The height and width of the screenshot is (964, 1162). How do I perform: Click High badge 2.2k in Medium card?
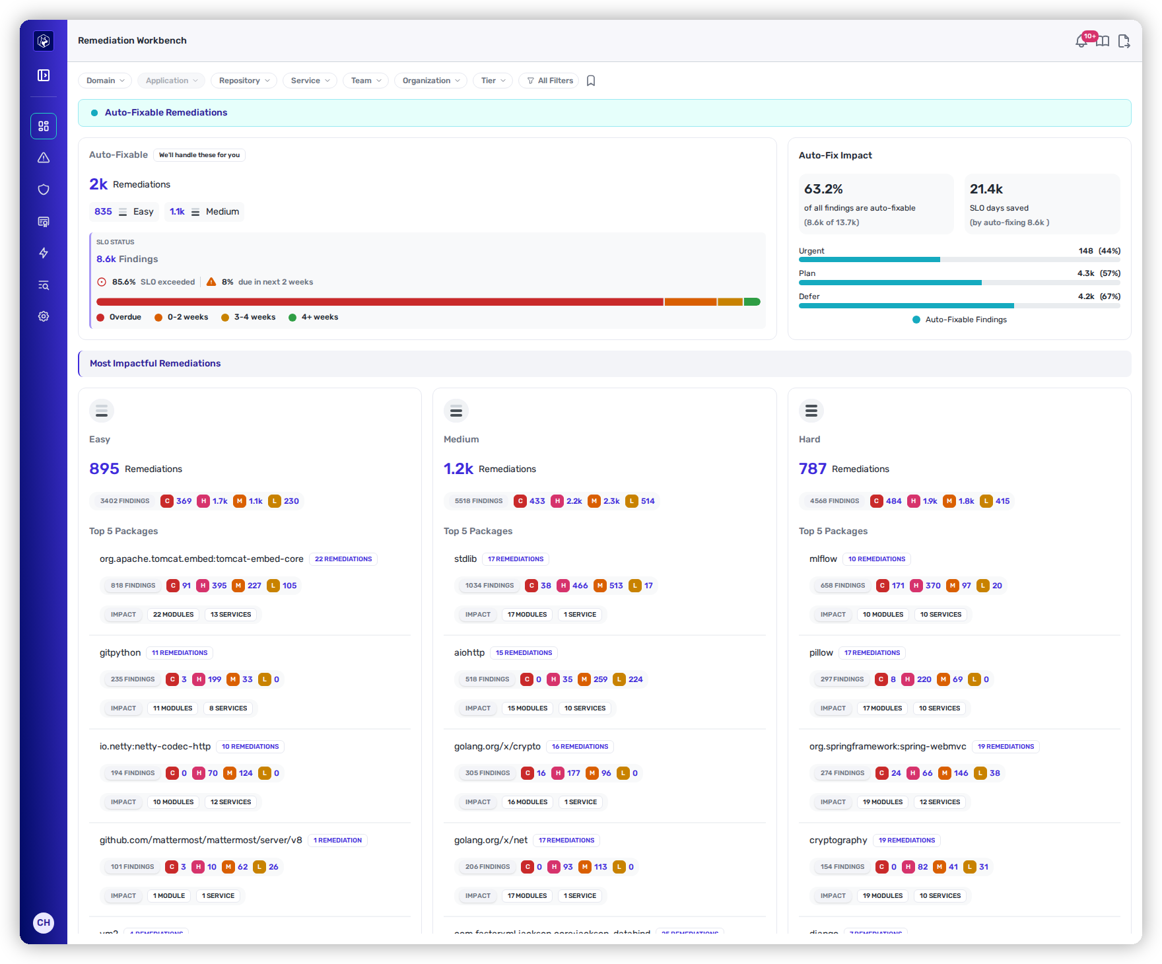pyautogui.click(x=566, y=501)
